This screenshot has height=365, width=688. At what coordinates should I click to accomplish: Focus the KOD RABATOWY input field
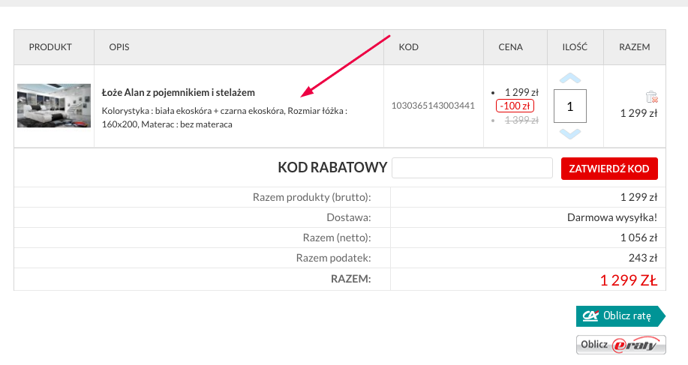(x=472, y=168)
